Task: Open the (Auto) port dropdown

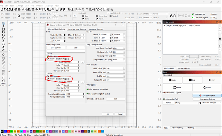Action: click(186, 103)
